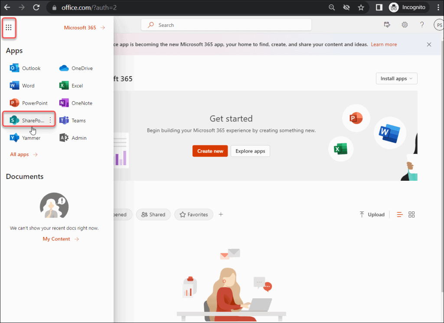Image resolution: width=444 pixels, height=323 pixels.
Task: Open the My Content link
Action: pos(61,239)
